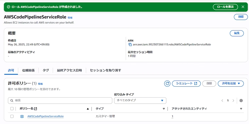Click the 最大 10 個の管理ポリシー hint text
This screenshot has width=249, height=124.
pyautogui.click(x=34, y=89)
